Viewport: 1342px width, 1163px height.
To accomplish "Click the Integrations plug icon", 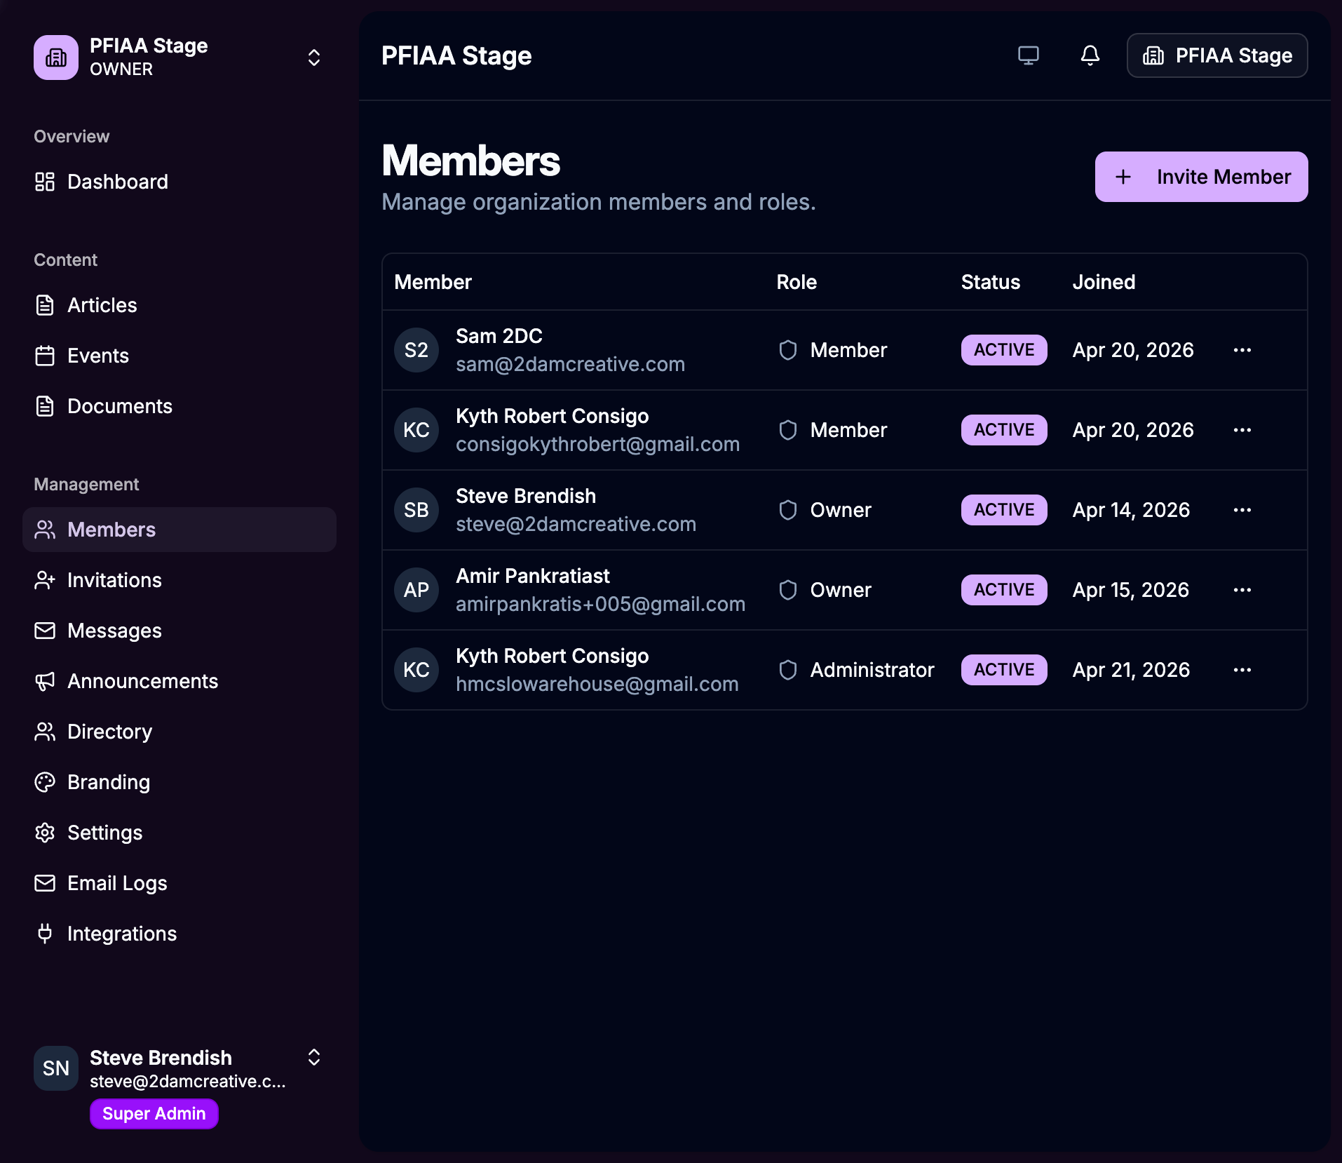I will (45, 934).
